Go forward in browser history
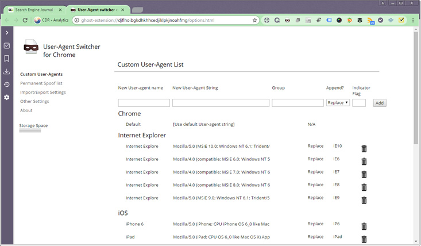The height and width of the screenshot is (246, 421). (x=16, y=20)
